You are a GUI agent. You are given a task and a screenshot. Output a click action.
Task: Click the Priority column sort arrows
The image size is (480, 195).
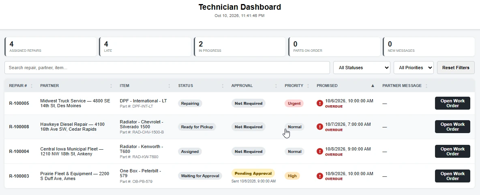(308, 86)
